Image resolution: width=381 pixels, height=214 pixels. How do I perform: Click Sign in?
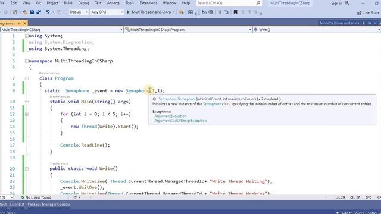pyautogui.click(x=336, y=3)
